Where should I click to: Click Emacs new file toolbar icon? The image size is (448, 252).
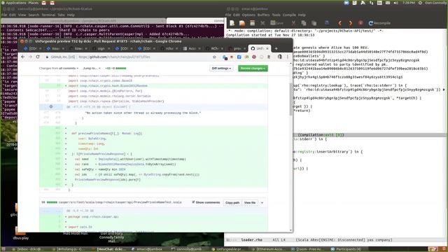point(232,23)
